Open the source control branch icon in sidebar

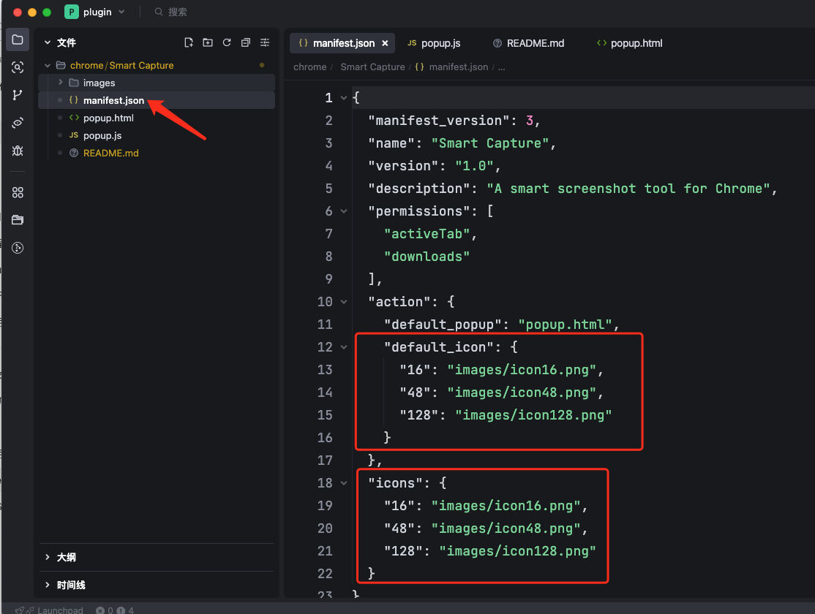point(18,95)
